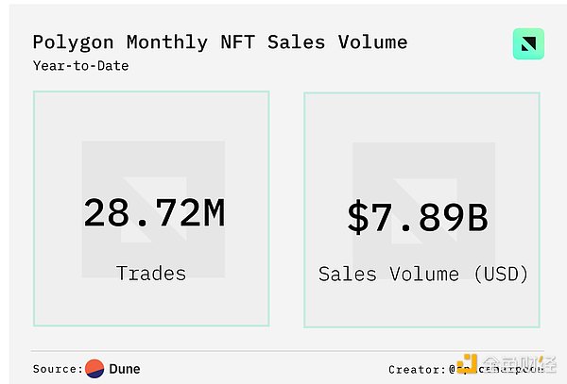Click the green logo icon at top right
This screenshot has height=384, width=567.
click(x=528, y=45)
